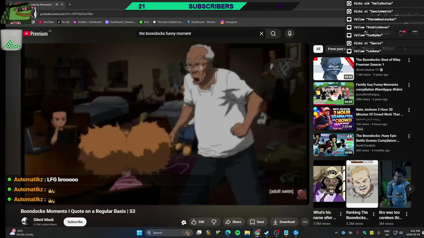Click the Save button under video
The image size is (424, 238).
pyautogui.click(x=257, y=222)
